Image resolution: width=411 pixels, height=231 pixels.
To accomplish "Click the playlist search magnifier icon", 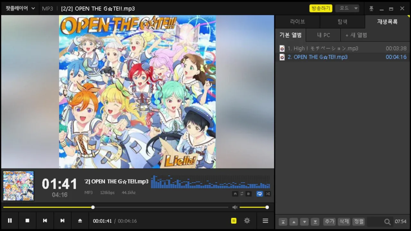I will [x=388, y=222].
